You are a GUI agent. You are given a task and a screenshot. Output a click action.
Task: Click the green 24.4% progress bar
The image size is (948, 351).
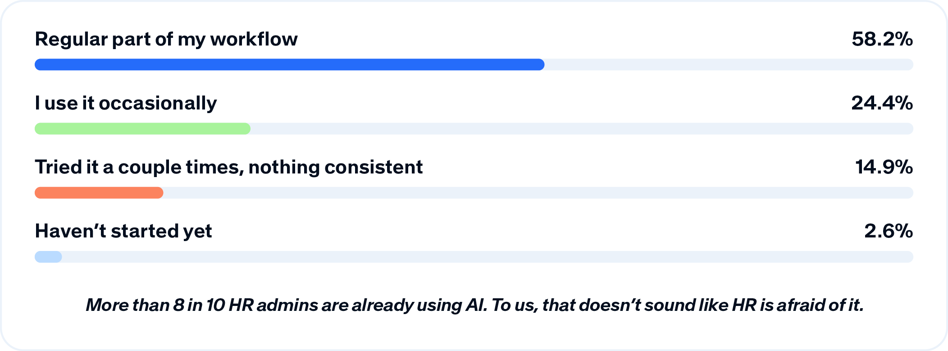coord(142,128)
